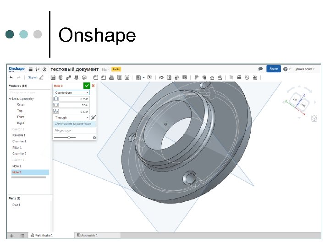
Task: Select the Thicken tool
Action: [x=84, y=78]
